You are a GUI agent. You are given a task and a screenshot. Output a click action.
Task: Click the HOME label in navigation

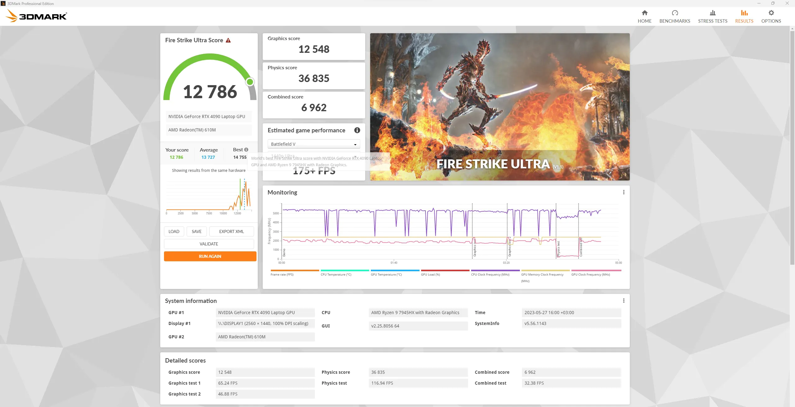point(644,21)
